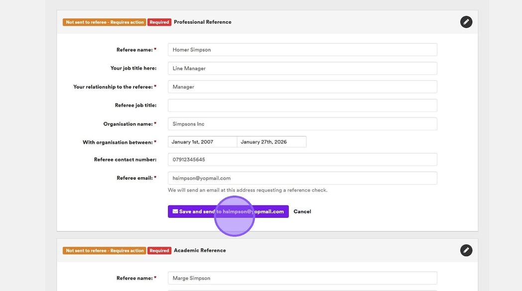Screen dimensions: 522x291
Task: Click the empty Referee job title field
Action: coord(302,105)
